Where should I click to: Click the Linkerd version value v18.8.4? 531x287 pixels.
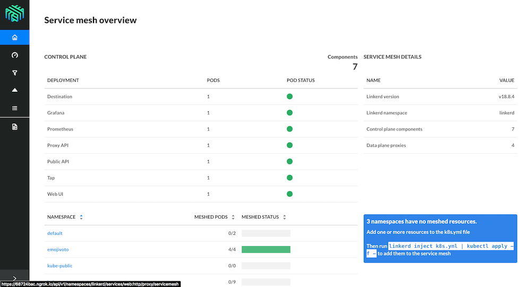tap(506, 97)
